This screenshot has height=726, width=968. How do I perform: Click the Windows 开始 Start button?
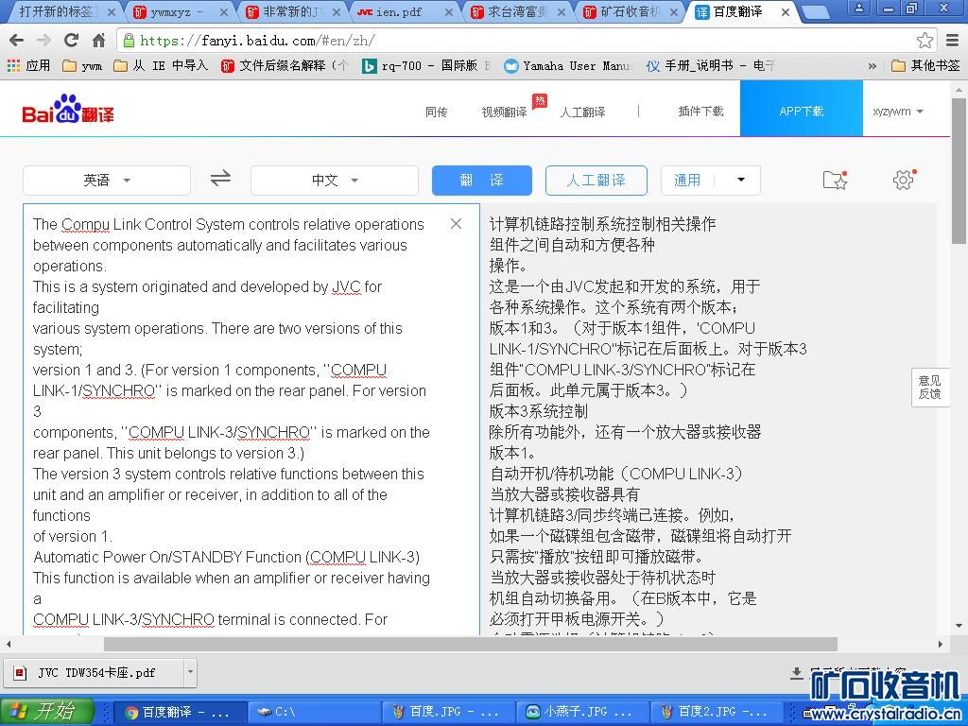47,712
